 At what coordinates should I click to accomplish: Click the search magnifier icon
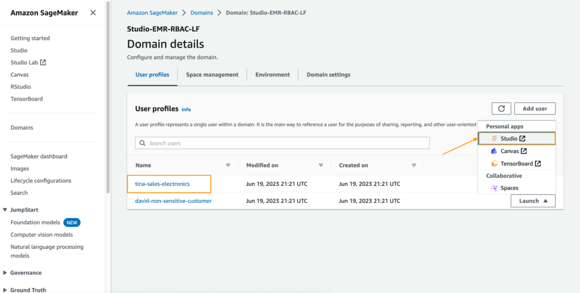(142, 143)
